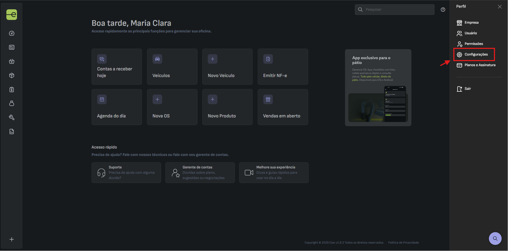508x251 pixels.
Task: Open the Política de Privacidade link
Action: (403, 243)
